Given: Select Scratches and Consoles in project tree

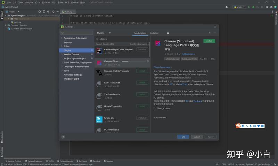Looking at the screenshot, I should click(x=21, y=28).
